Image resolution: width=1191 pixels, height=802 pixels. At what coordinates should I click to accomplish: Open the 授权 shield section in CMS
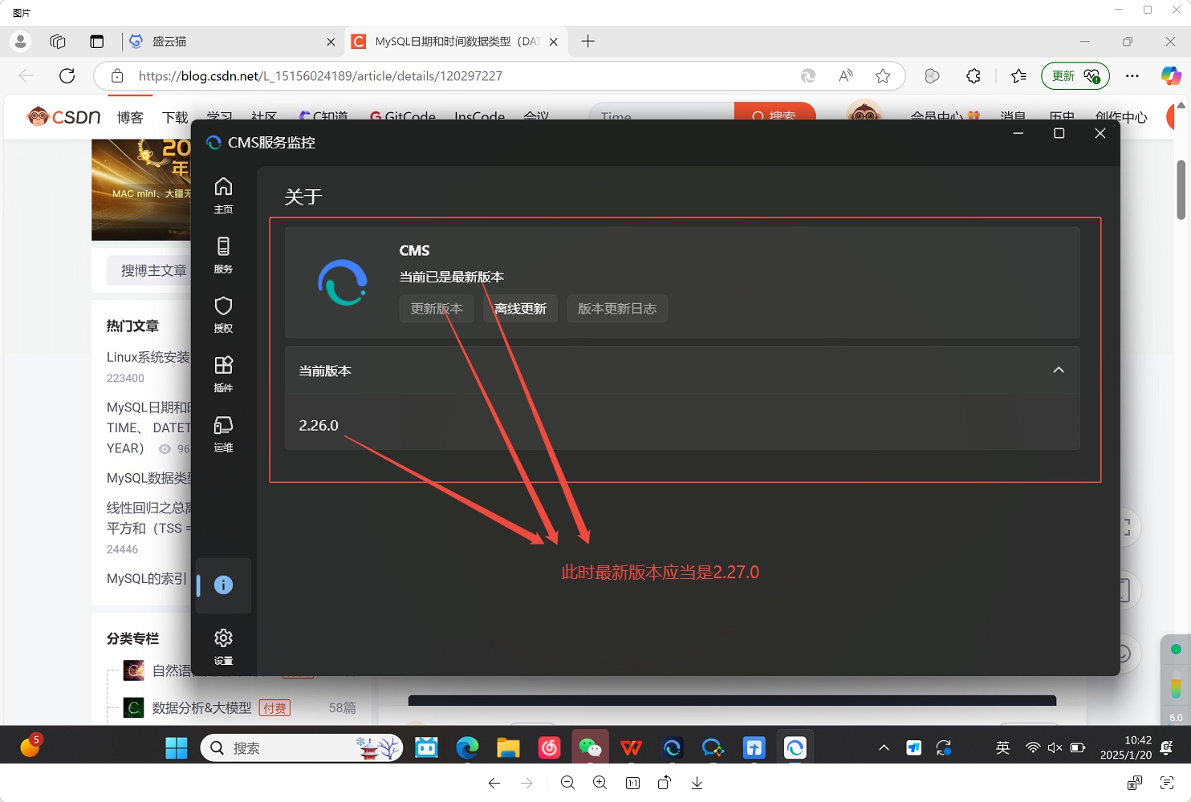tap(223, 314)
